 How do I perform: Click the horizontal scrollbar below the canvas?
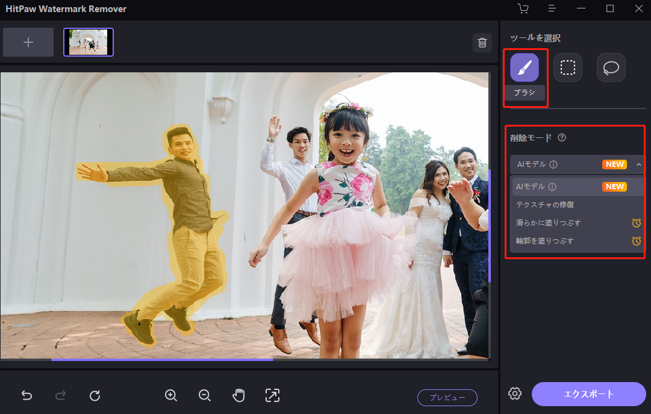pyautogui.click(x=162, y=360)
